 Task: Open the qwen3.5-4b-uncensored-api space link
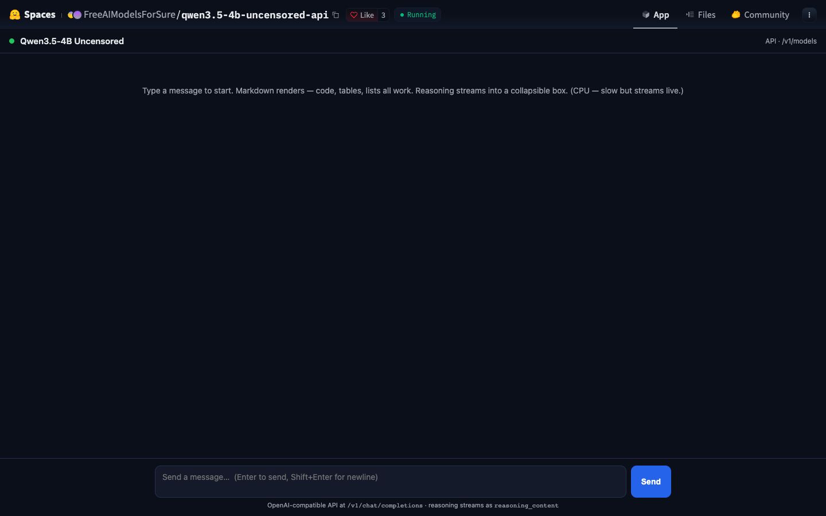(255, 15)
